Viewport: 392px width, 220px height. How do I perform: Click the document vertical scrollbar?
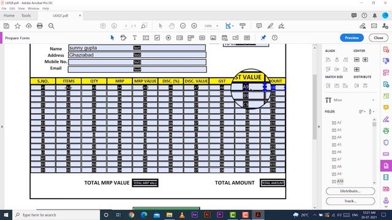click(x=314, y=107)
